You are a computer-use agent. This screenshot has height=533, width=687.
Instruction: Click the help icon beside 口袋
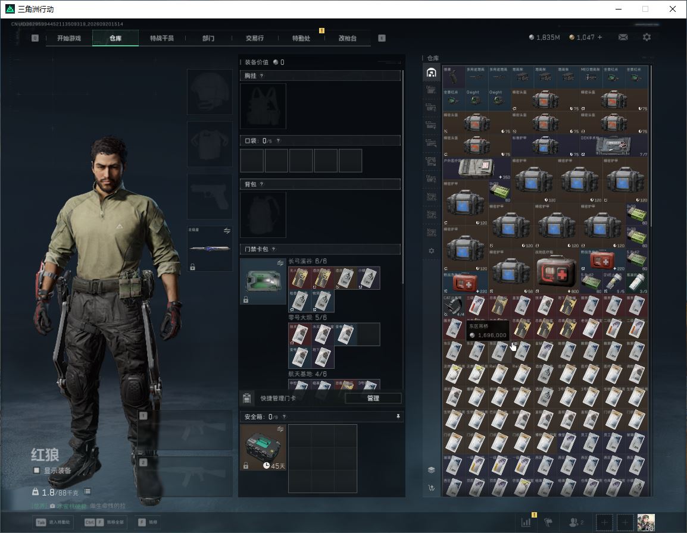coord(278,140)
